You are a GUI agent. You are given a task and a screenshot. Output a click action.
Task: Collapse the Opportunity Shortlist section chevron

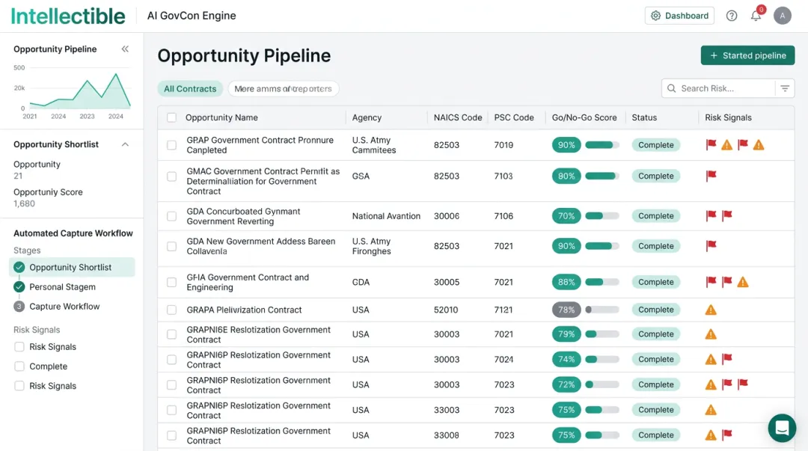click(x=125, y=144)
